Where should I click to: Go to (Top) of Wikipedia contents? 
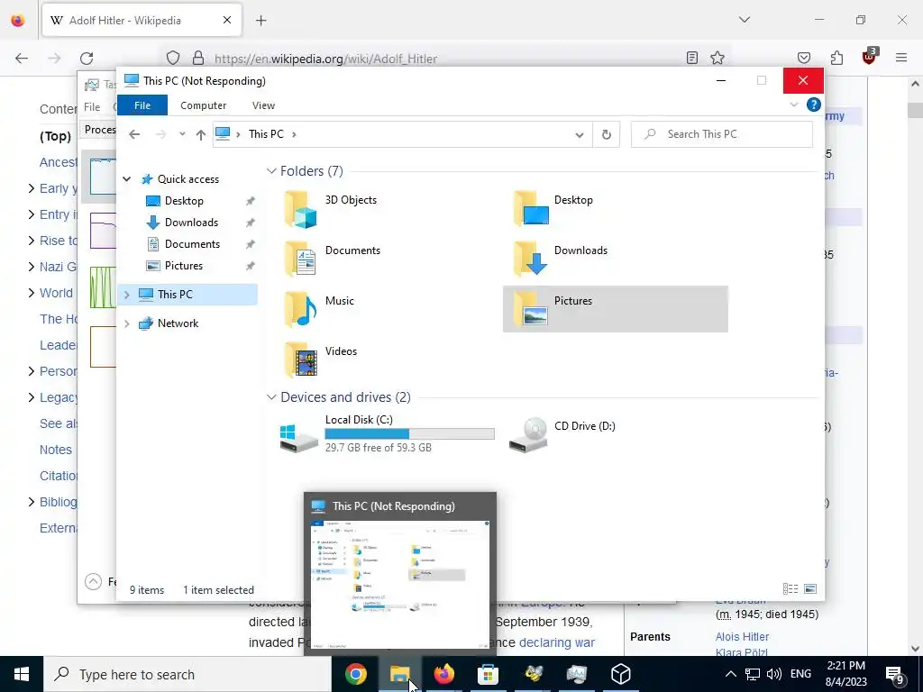55,137
